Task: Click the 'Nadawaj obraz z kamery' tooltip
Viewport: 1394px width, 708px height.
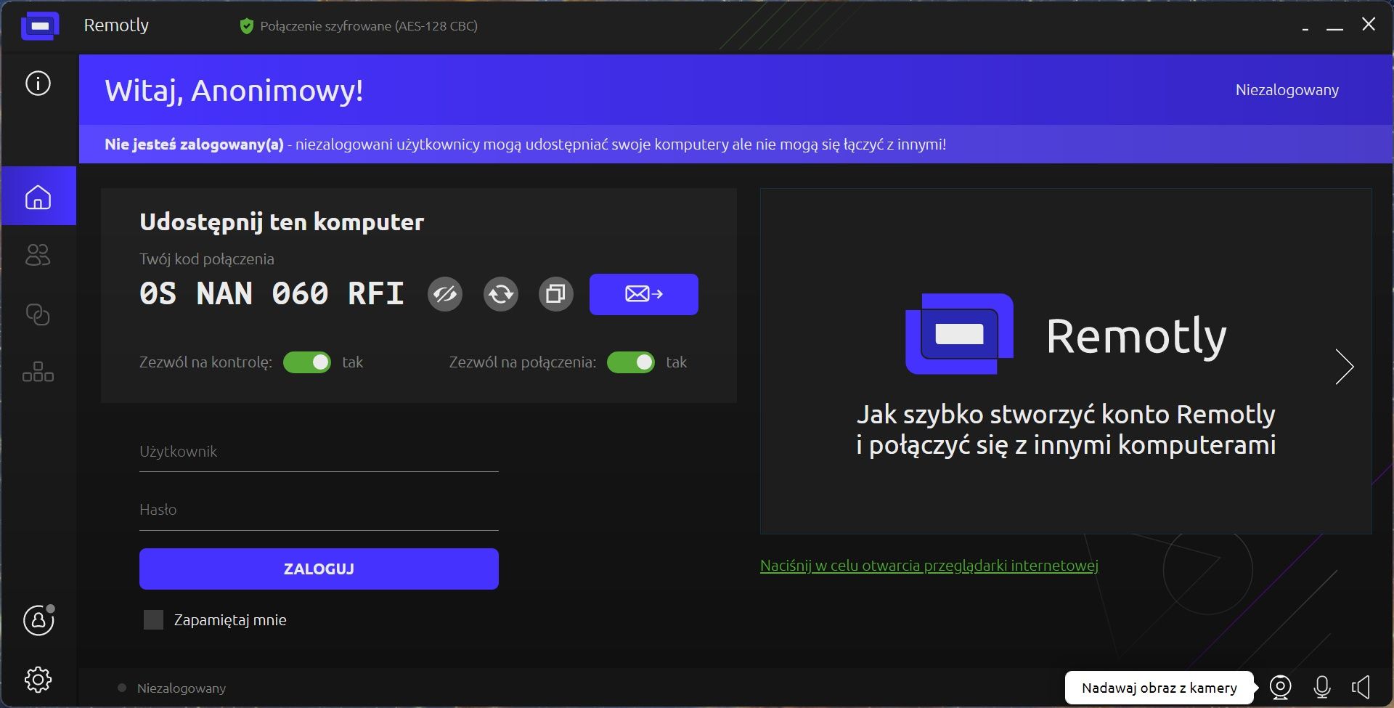Action: pos(1159,688)
